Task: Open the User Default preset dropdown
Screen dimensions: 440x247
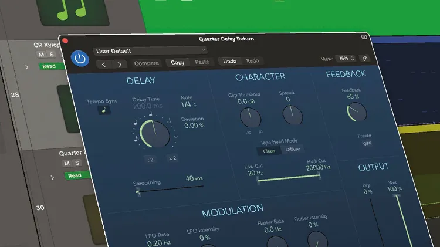Action: coord(150,51)
